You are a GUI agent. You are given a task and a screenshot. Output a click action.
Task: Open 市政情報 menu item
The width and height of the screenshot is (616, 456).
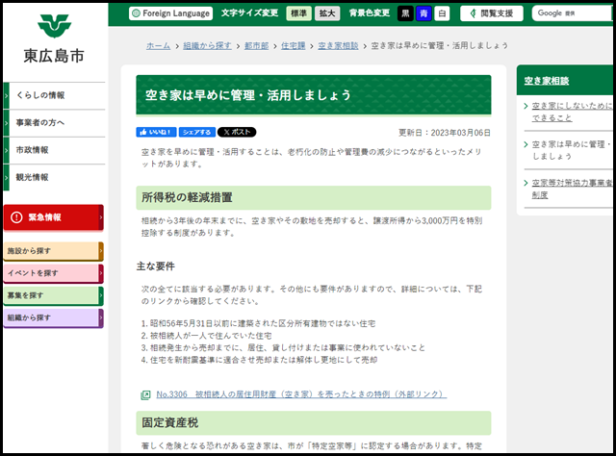pos(54,150)
